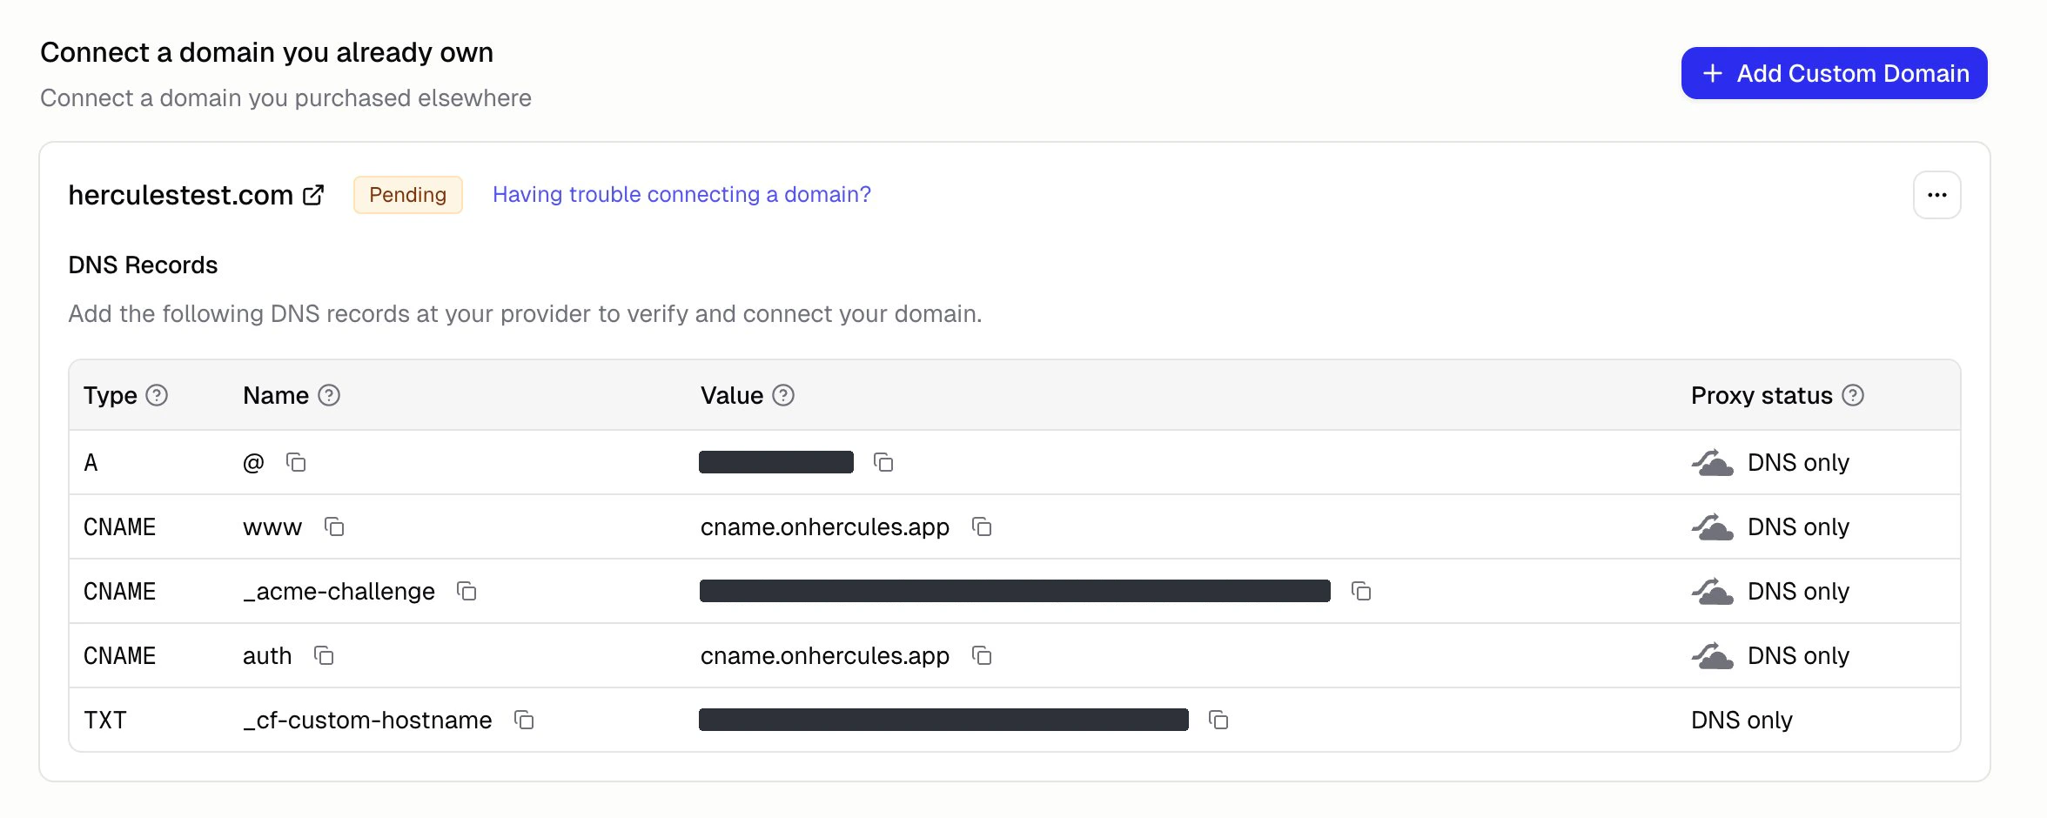Copy the _cf-custom-hostname TXT name
Screen dimensions: 2047x818
click(x=522, y=721)
